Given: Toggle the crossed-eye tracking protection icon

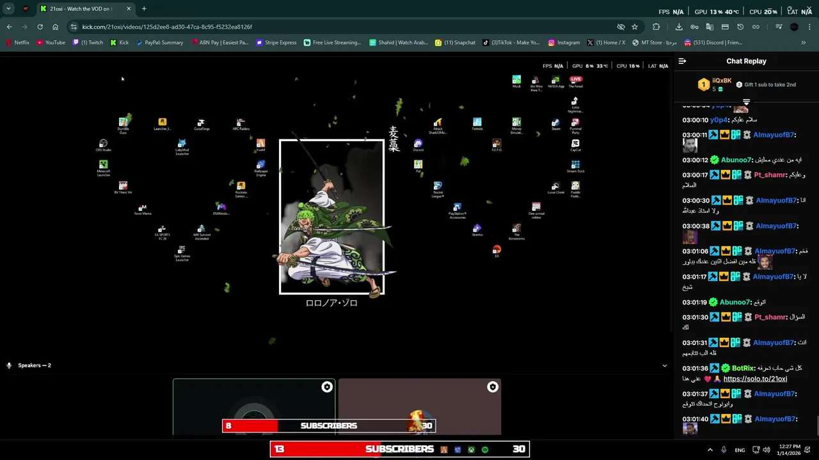Looking at the screenshot, I should tap(621, 27).
